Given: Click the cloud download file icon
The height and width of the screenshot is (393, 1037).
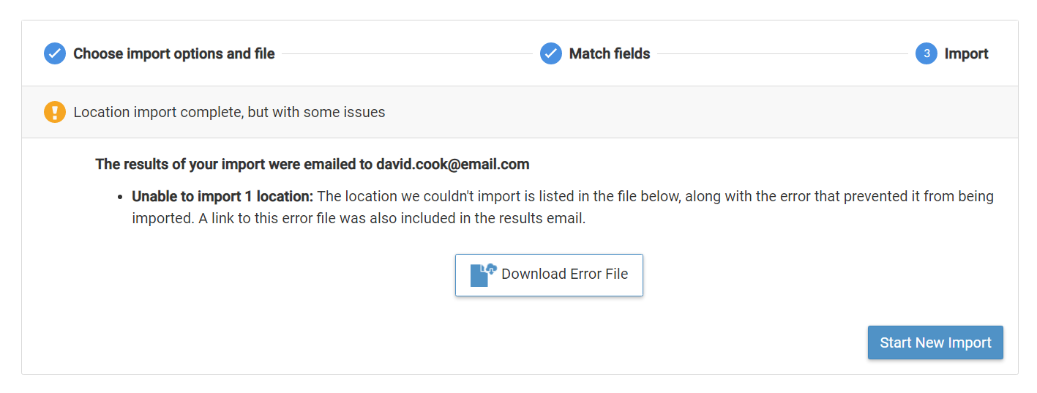Looking at the screenshot, I should [483, 274].
